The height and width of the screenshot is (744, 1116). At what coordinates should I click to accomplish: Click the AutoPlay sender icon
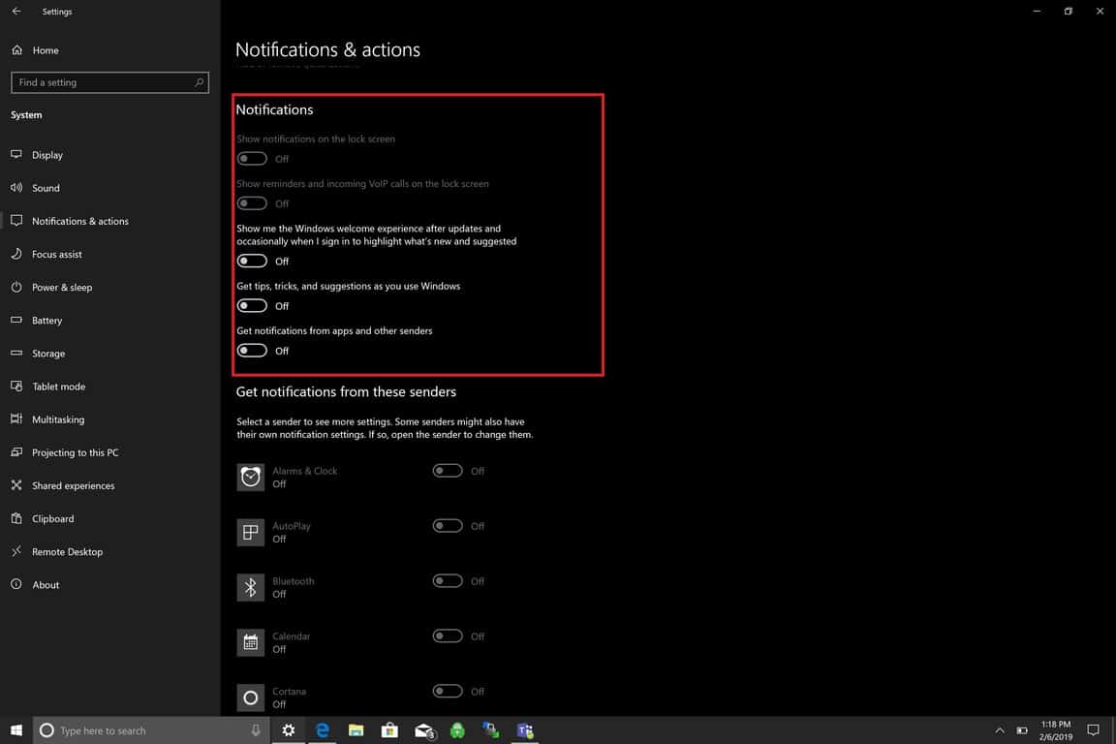coord(251,532)
